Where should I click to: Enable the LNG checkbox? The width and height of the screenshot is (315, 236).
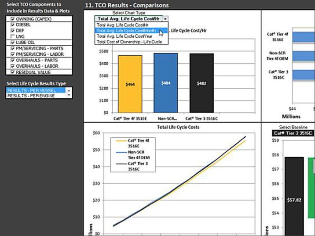coord(12,37)
